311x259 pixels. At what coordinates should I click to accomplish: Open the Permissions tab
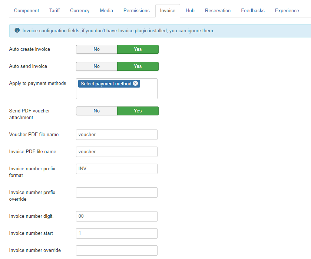coord(136,11)
